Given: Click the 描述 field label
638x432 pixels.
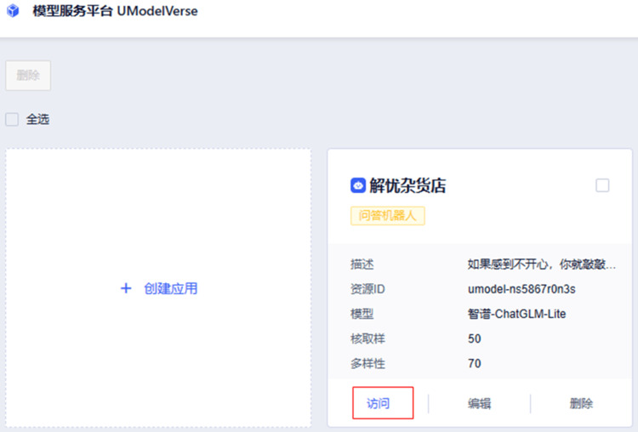Looking at the screenshot, I should 362,264.
